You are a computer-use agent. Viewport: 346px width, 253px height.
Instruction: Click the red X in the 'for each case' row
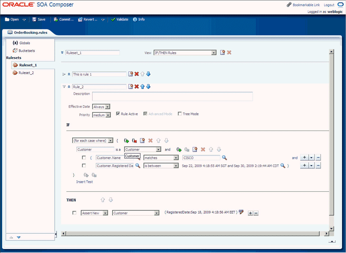[x=150, y=140]
